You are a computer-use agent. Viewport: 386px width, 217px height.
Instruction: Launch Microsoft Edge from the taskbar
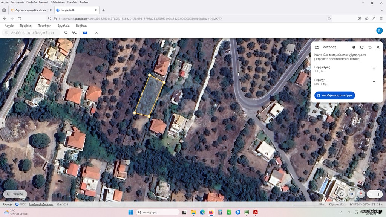coord(202,212)
